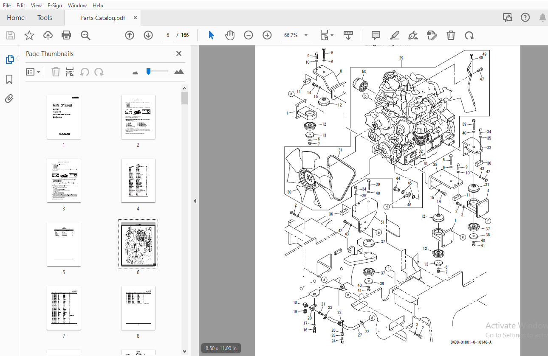Screen dimensions: 548x356
Task: Select page 4 thumbnail
Action: click(x=138, y=181)
